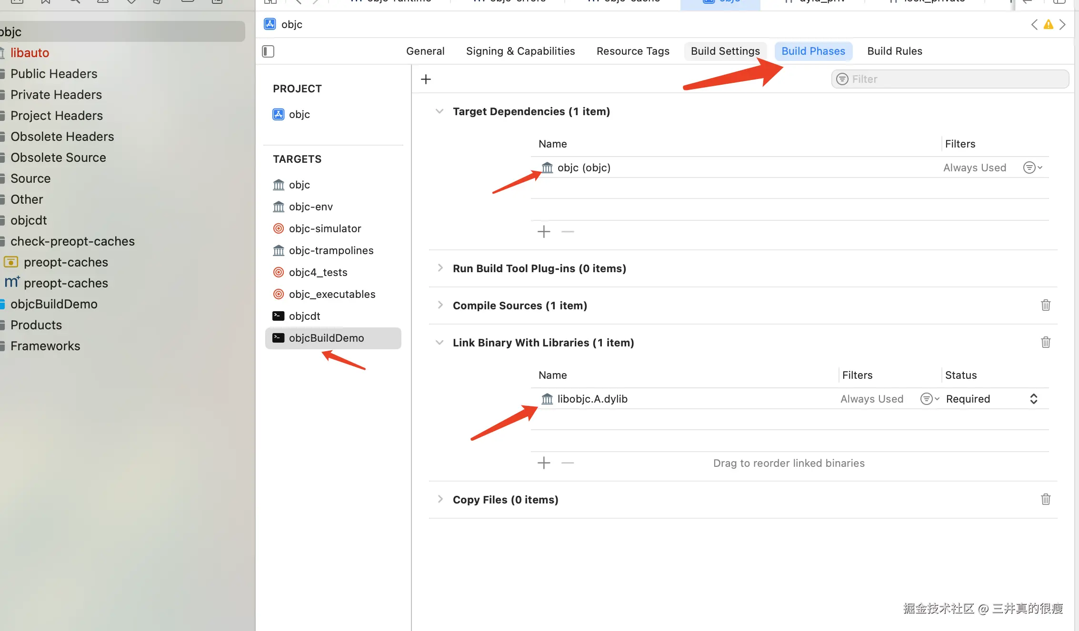Open the Signing & Capabilities tab
The image size is (1079, 631).
tap(520, 51)
